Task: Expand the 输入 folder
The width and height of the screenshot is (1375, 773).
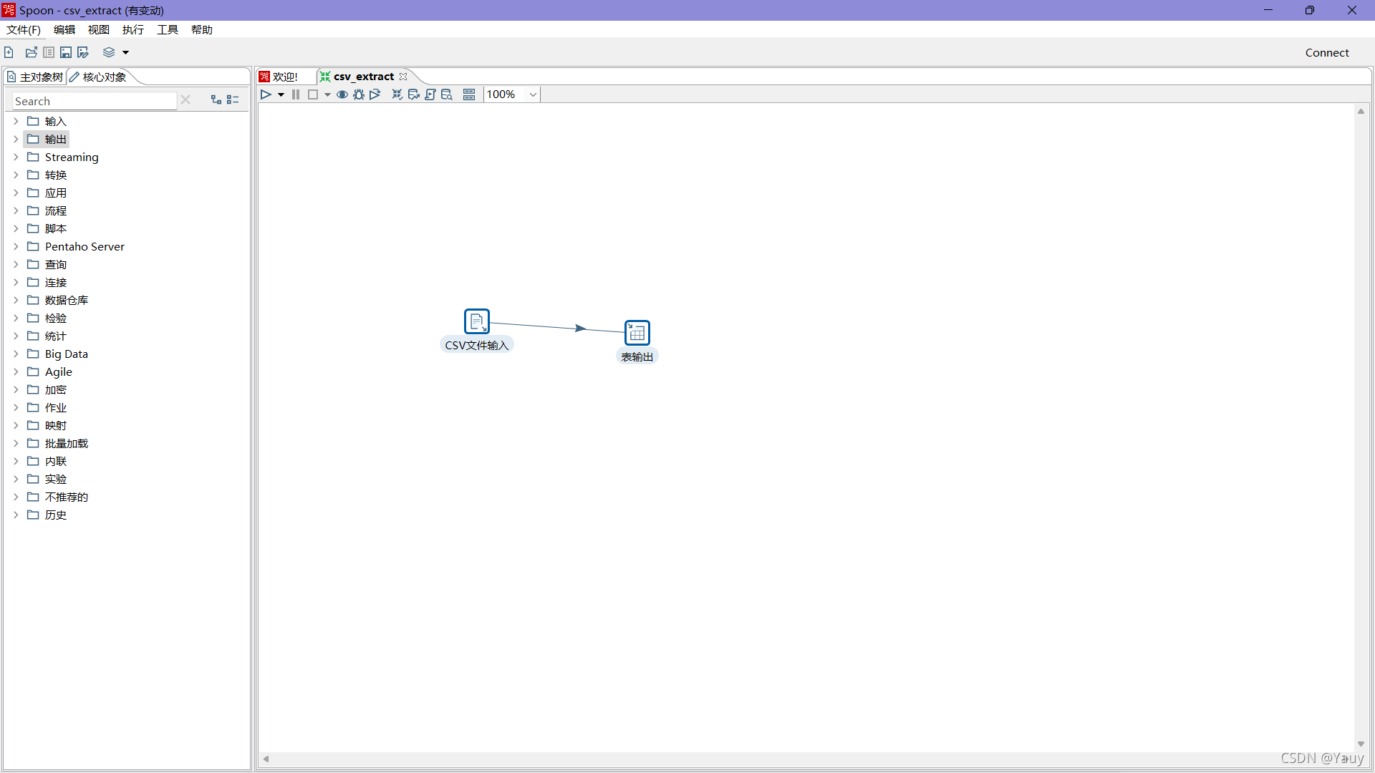Action: pos(16,122)
